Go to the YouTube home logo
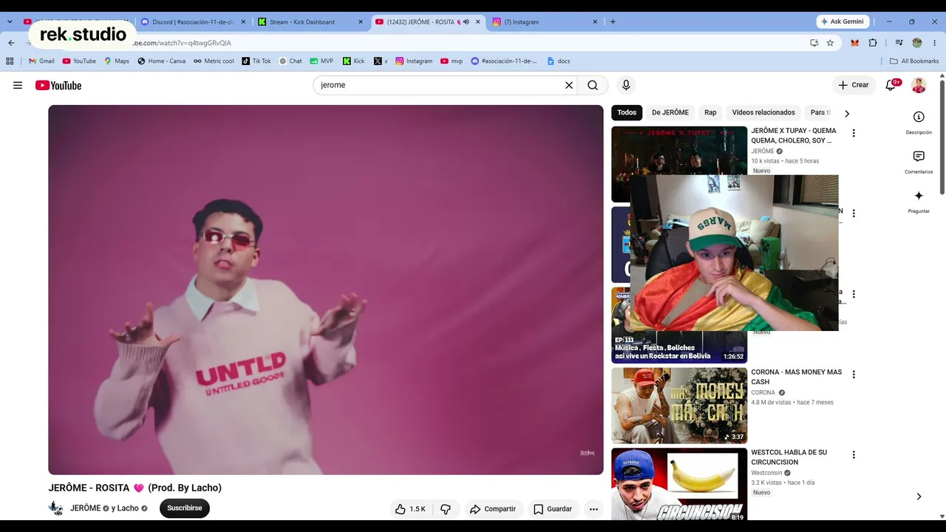This screenshot has width=946, height=532. [58, 85]
